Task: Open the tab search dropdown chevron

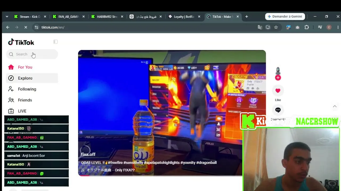Action: [7, 16]
